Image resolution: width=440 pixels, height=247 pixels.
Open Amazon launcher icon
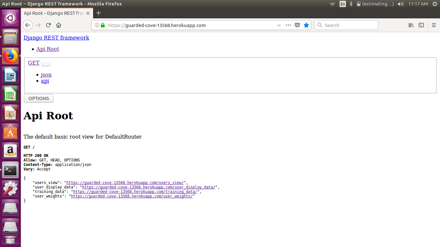click(11, 151)
